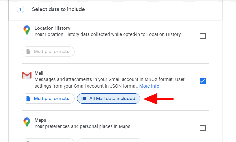Click the Maps heading text
The width and height of the screenshot is (236, 142).
click(x=40, y=120)
